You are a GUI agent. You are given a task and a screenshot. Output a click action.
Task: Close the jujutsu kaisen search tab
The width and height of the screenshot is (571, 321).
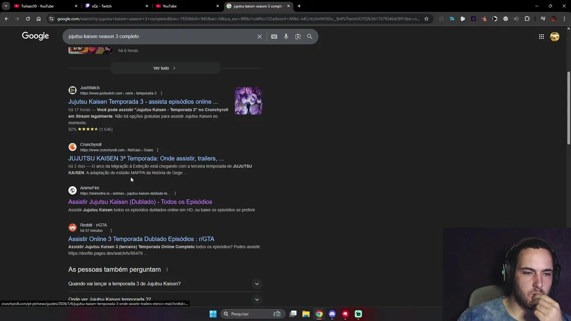tap(288, 6)
